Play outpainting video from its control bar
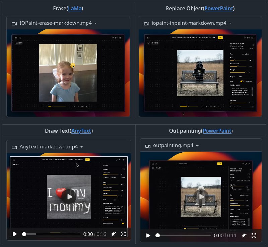Screen dimensions: 268x247 coord(148,235)
